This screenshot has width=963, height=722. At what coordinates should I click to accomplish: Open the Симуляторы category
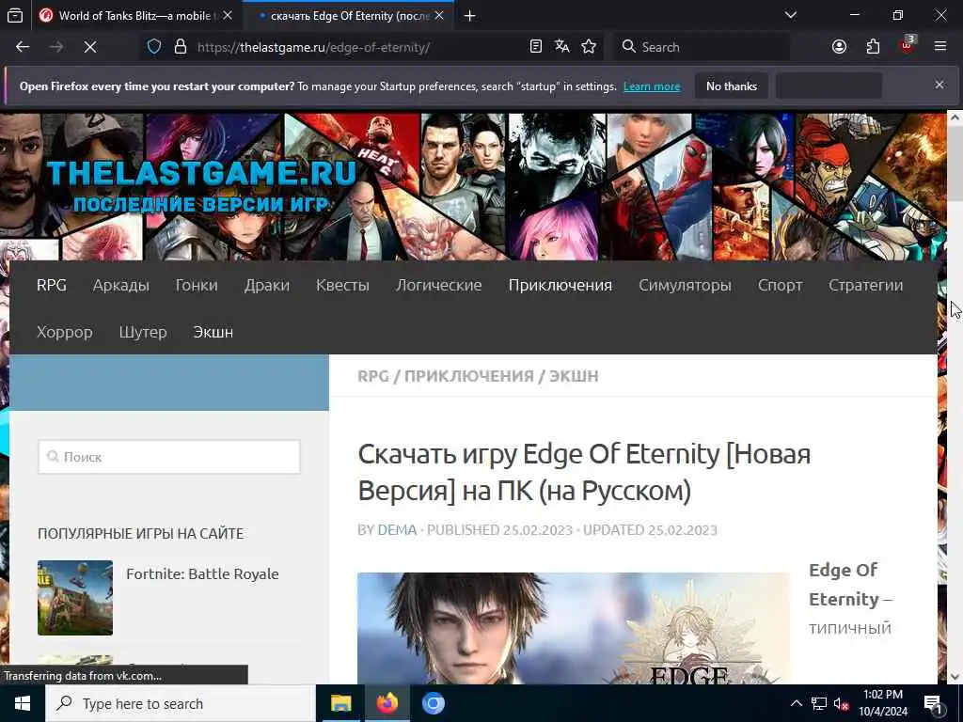coord(685,285)
